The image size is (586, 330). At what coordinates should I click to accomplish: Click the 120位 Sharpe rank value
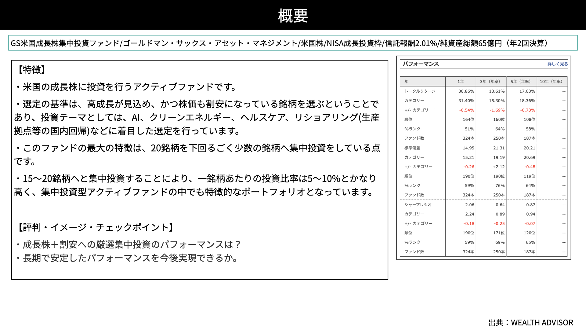[x=530, y=233]
